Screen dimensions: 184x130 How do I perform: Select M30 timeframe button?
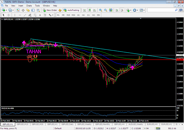click(x=73, y=15)
